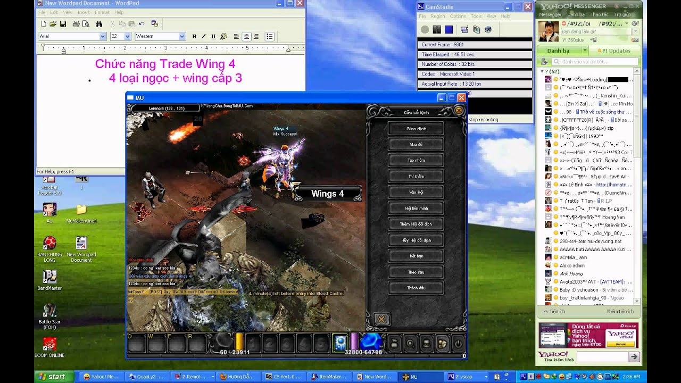Toggle Bullets style in WordPad

[x=270, y=36]
